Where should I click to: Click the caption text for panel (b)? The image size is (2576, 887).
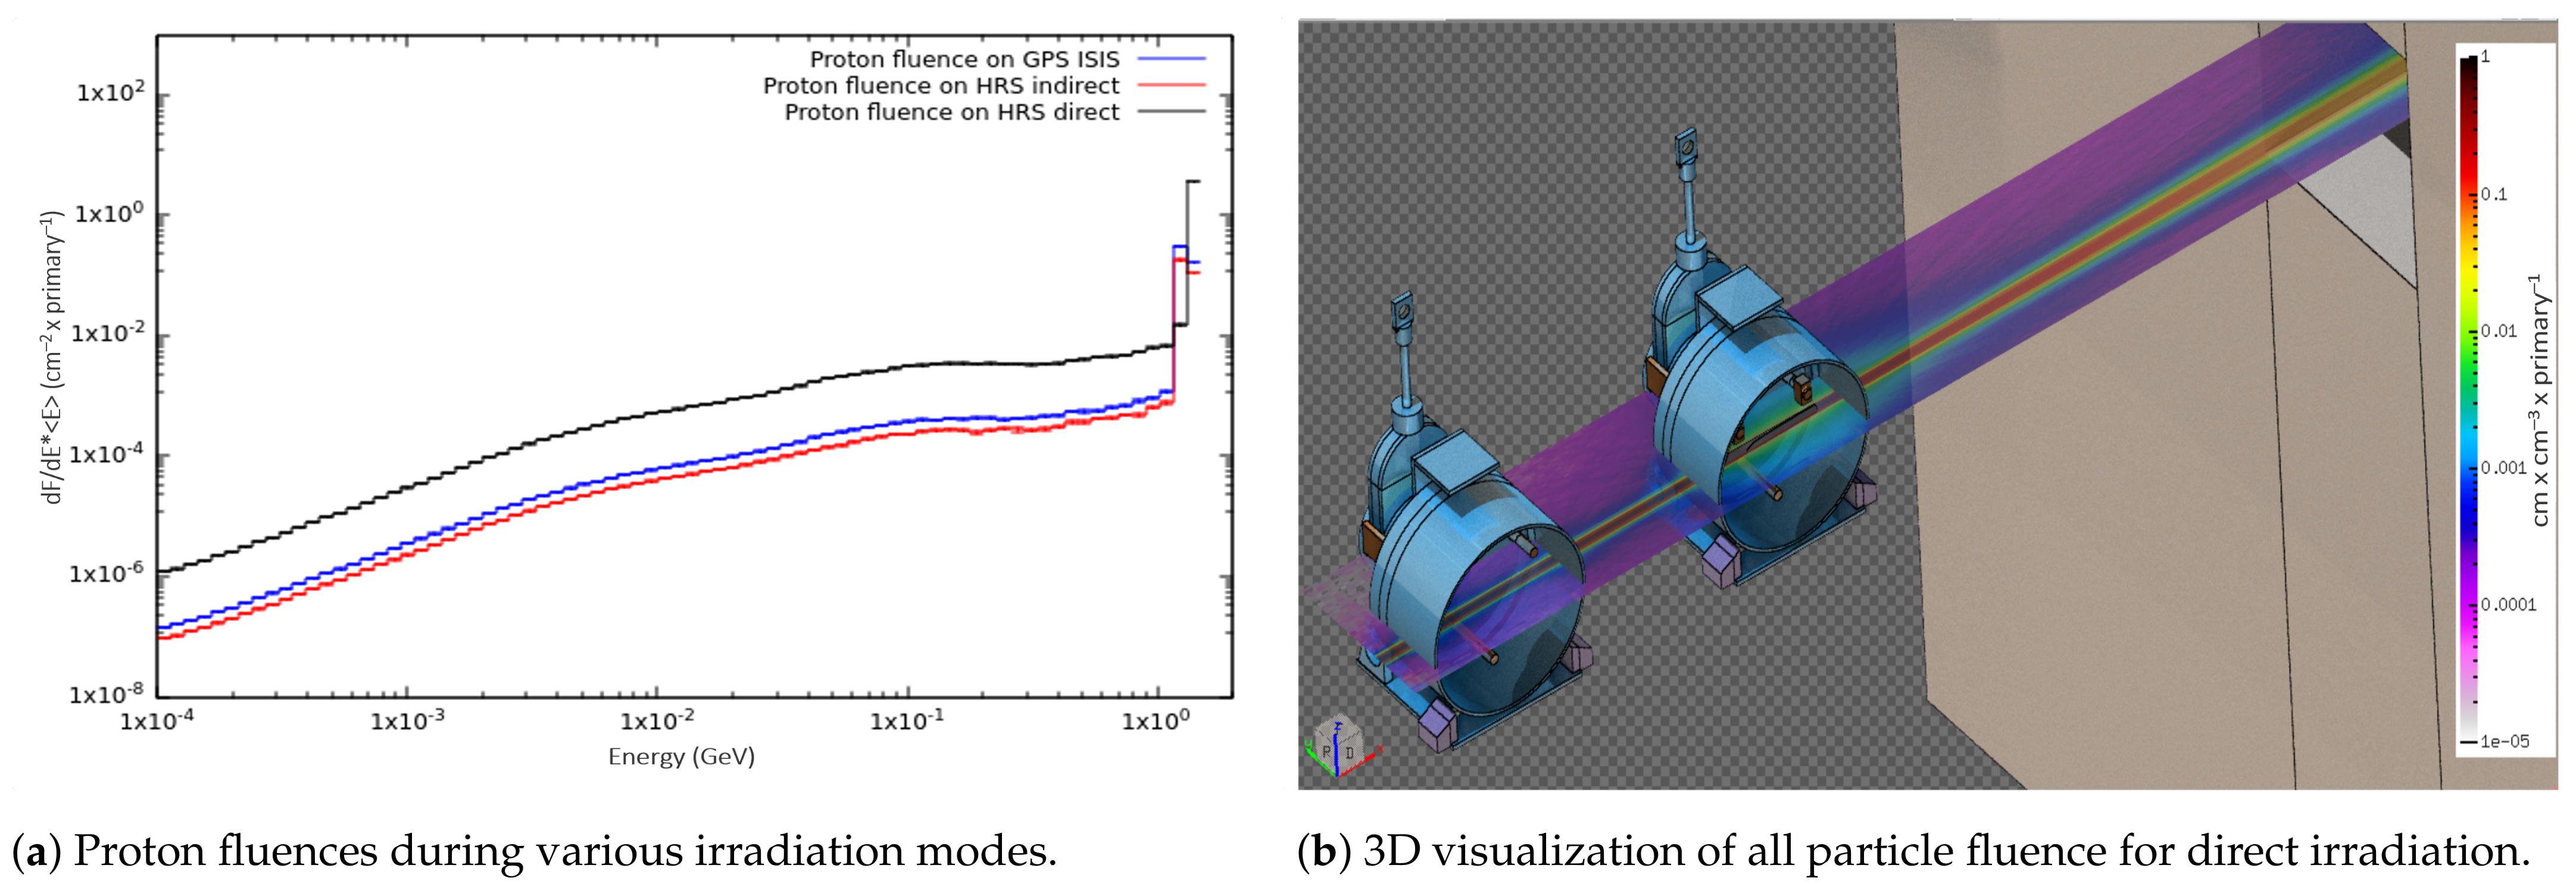coord(1913,851)
